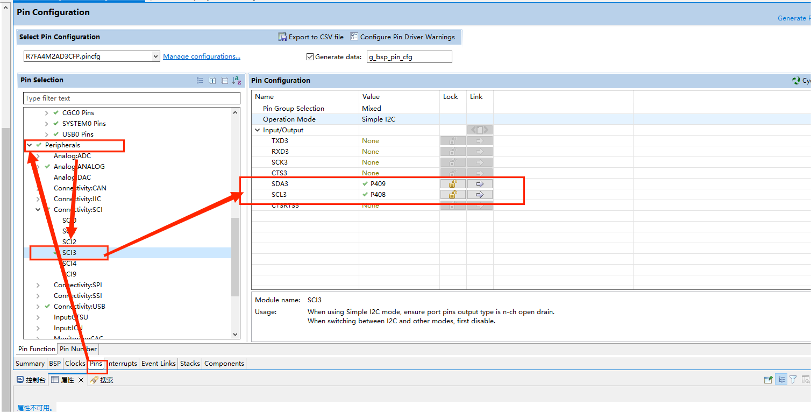Click the TXD3 lock icon
The height and width of the screenshot is (412, 811).
pyautogui.click(x=453, y=141)
